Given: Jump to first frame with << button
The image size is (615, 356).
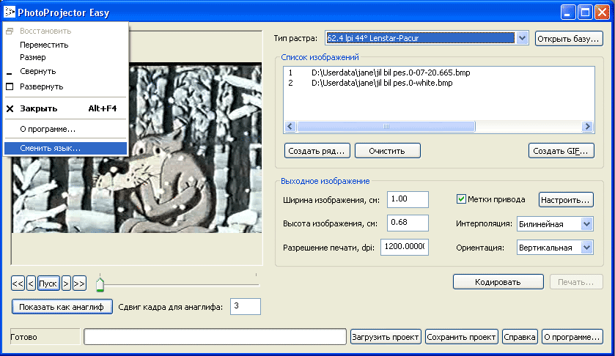Looking at the screenshot, I should click(x=18, y=283).
